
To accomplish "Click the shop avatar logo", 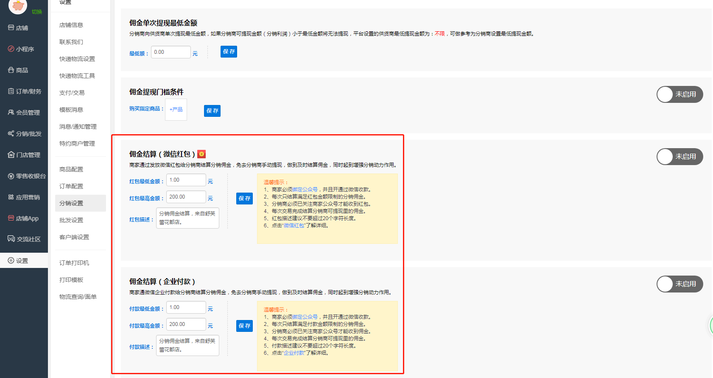I will point(18,6).
